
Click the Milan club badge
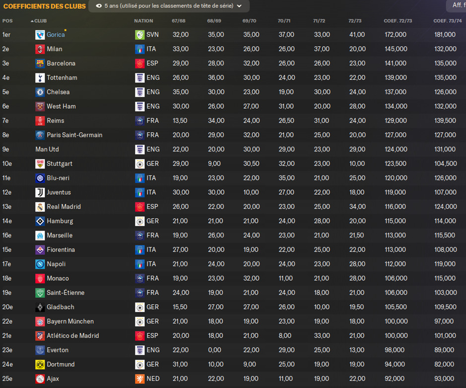point(40,49)
